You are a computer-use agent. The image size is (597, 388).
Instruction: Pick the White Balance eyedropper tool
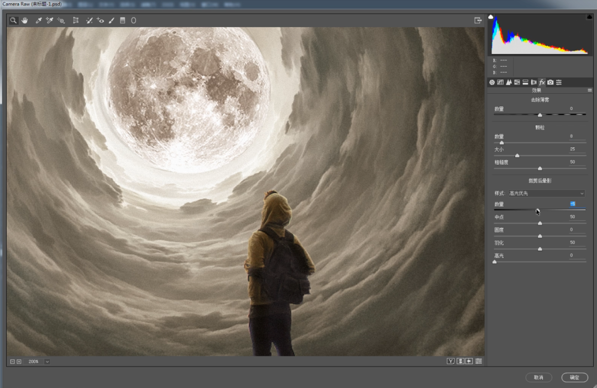(x=39, y=20)
